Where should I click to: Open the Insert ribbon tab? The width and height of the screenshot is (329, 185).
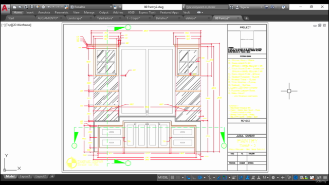pos(30,12)
